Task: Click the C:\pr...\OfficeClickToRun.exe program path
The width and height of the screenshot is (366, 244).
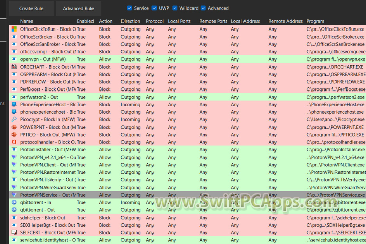Action: 335,29
